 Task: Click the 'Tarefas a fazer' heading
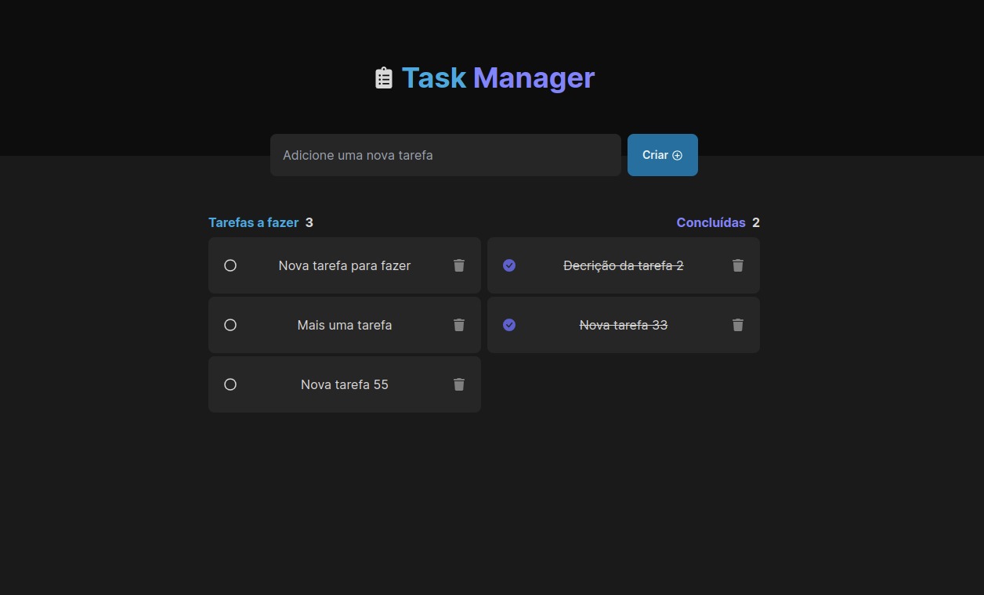pyautogui.click(x=254, y=222)
